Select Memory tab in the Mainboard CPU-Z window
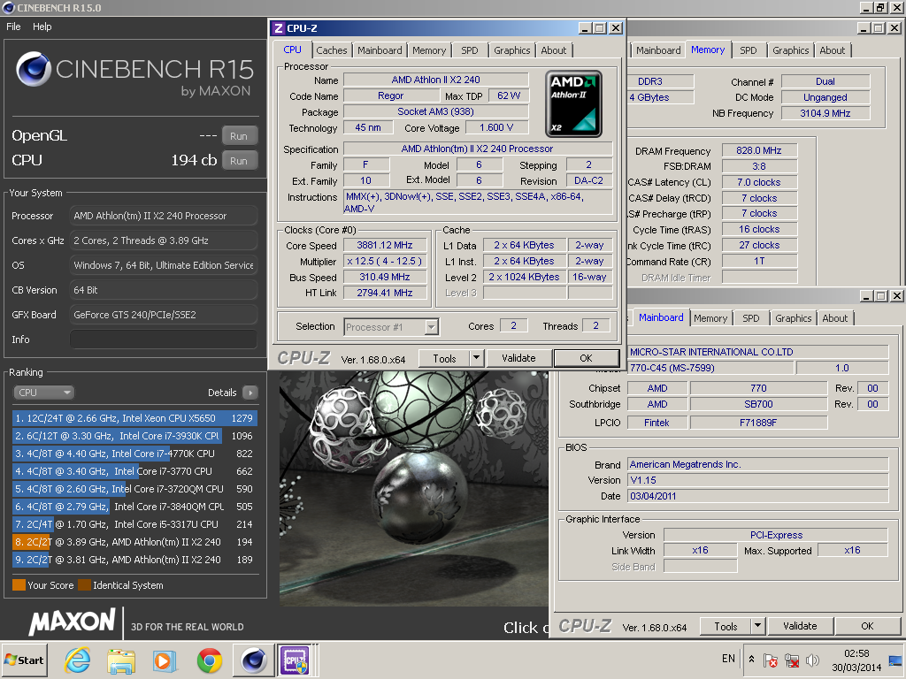The height and width of the screenshot is (679, 906). point(710,318)
